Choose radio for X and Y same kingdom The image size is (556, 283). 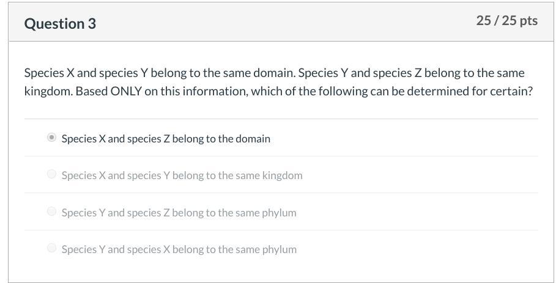coord(52,174)
